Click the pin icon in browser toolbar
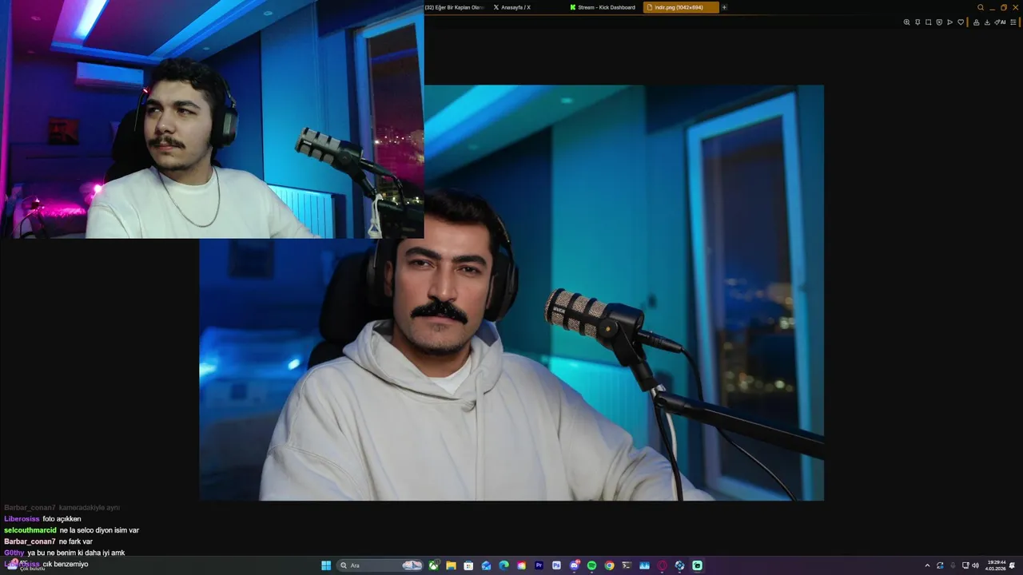The image size is (1023, 575). coord(918,22)
